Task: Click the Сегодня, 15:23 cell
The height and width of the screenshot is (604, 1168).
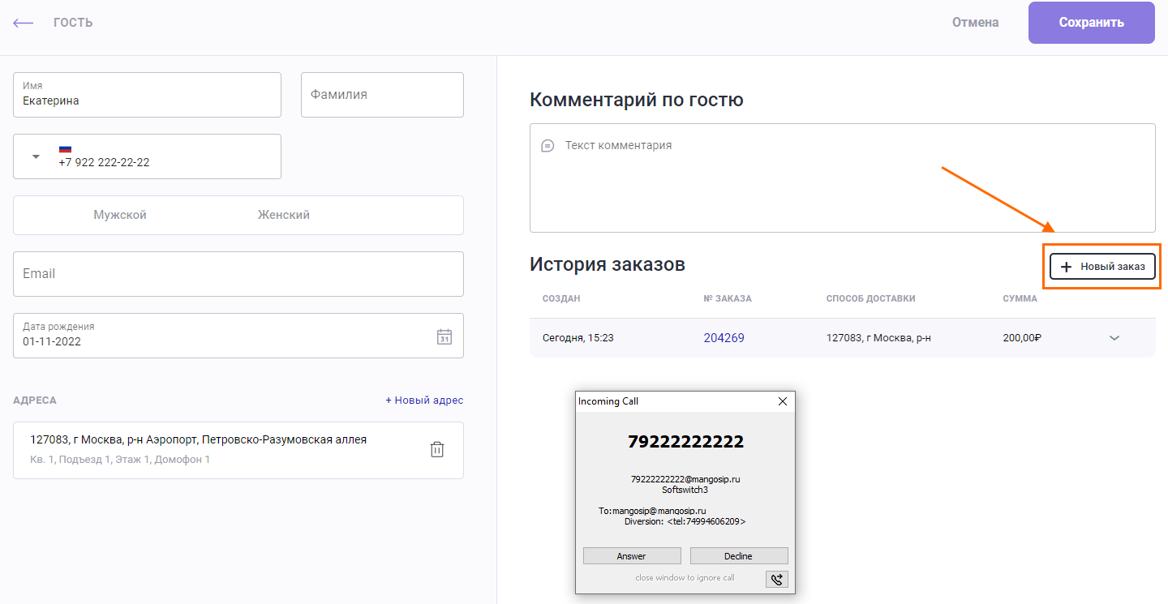Action: pos(578,338)
